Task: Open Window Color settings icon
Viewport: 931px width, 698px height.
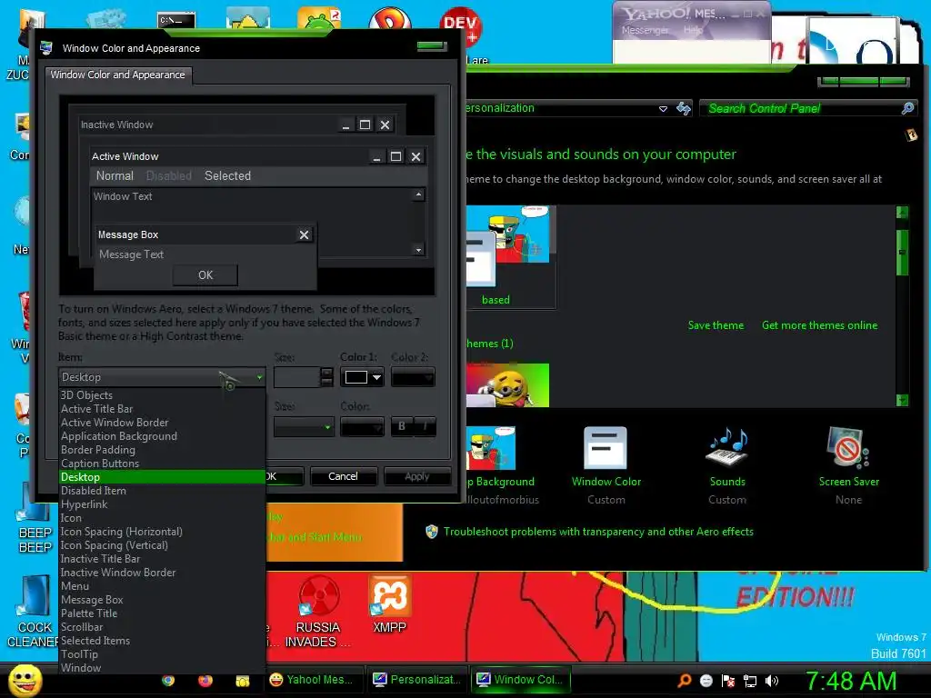Action: click(606, 449)
